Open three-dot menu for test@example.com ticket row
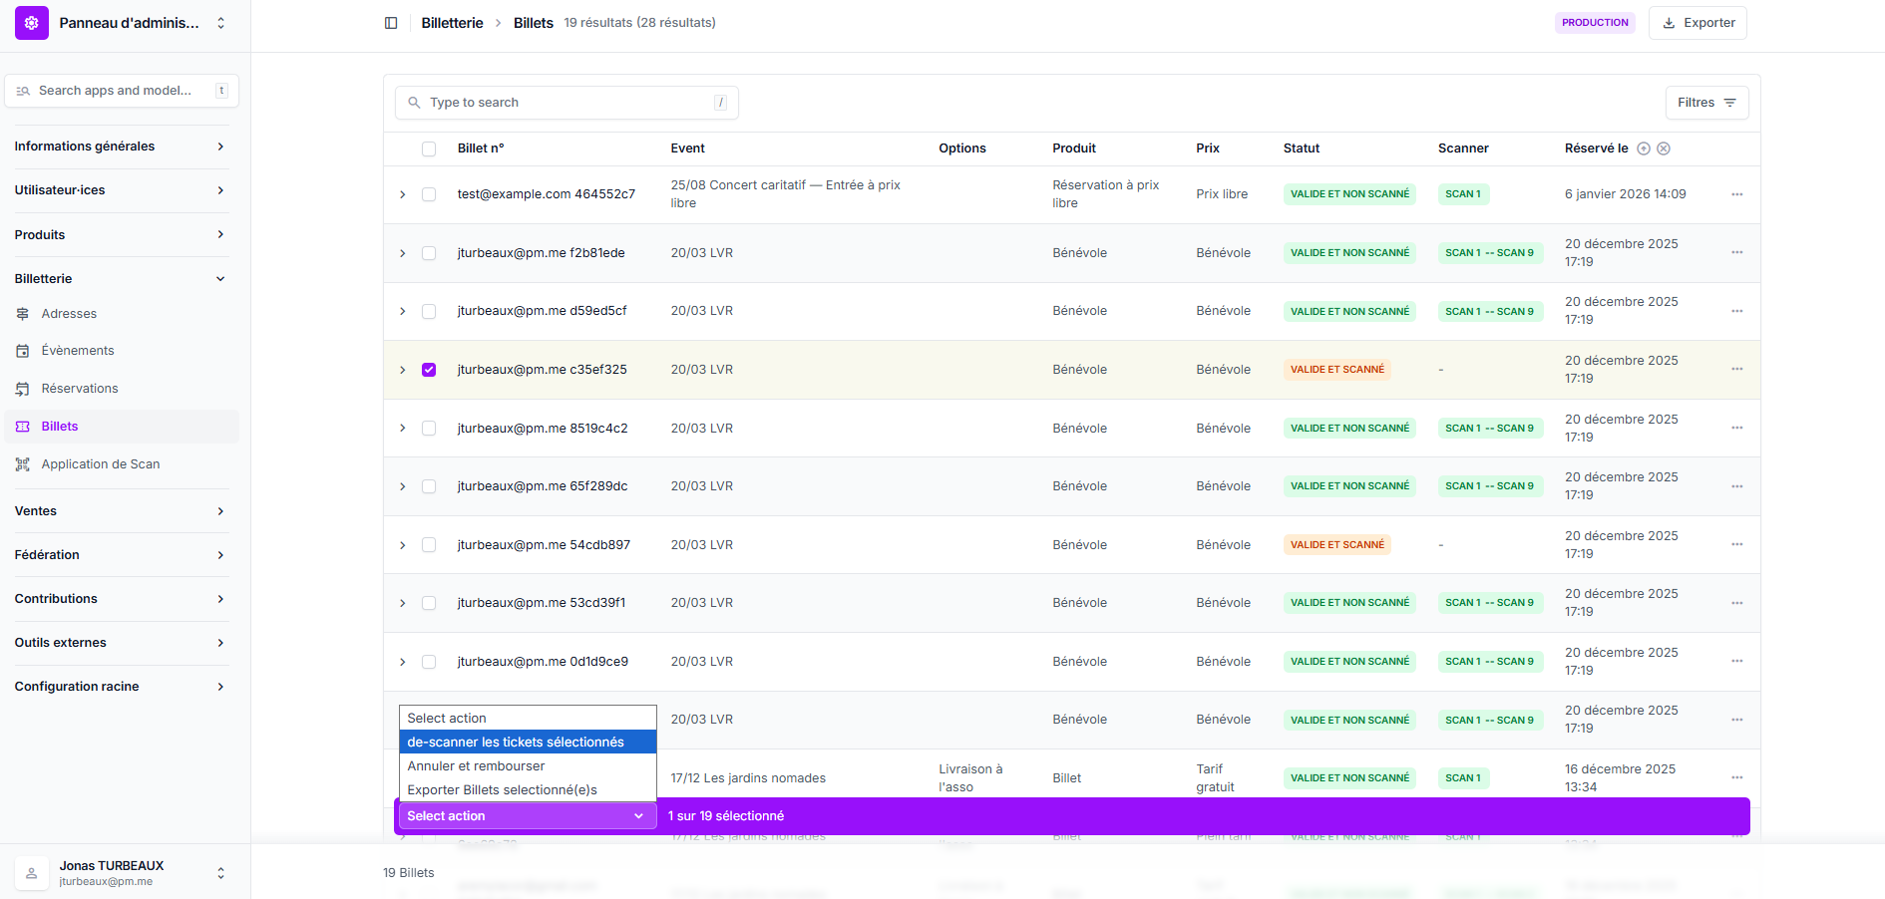This screenshot has width=1885, height=899. 1736,194
